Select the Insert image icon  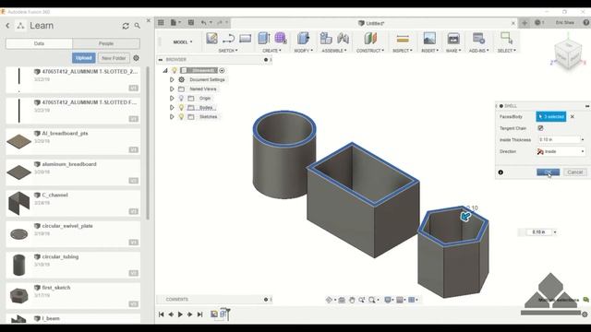tap(429, 39)
